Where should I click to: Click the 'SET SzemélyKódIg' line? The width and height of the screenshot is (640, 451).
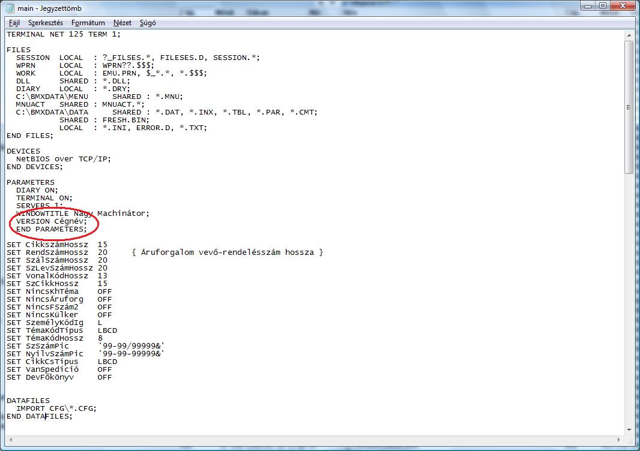(54, 323)
